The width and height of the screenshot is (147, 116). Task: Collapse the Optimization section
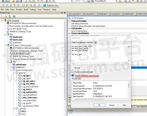point(69,28)
